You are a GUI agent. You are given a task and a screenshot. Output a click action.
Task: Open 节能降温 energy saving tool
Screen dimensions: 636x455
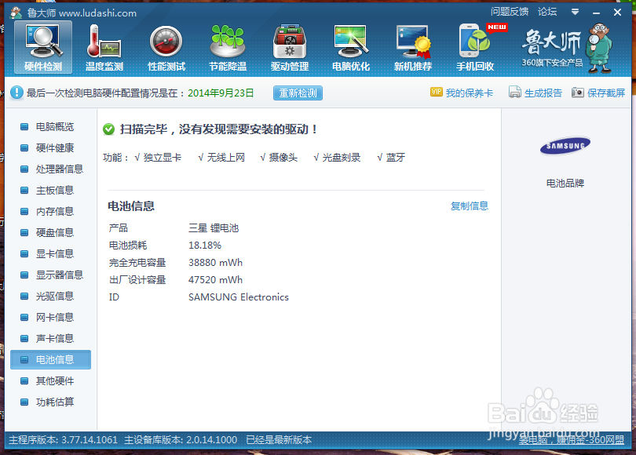pos(228,47)
